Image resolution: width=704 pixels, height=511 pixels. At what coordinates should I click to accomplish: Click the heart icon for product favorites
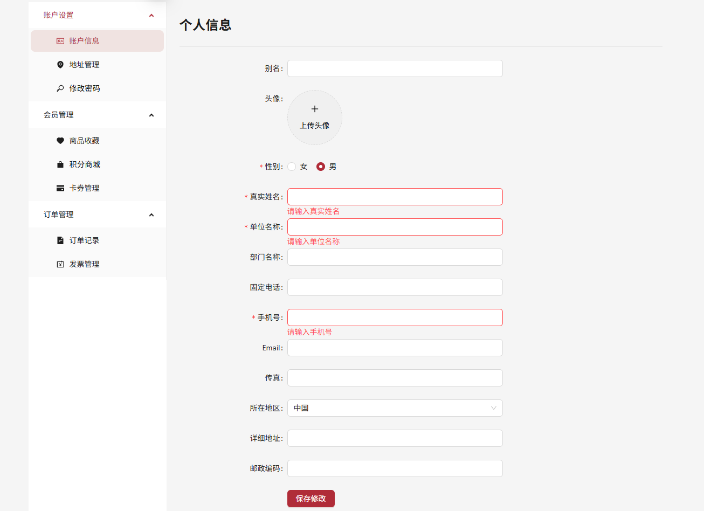pyautogui.click(x=60, y=141)
